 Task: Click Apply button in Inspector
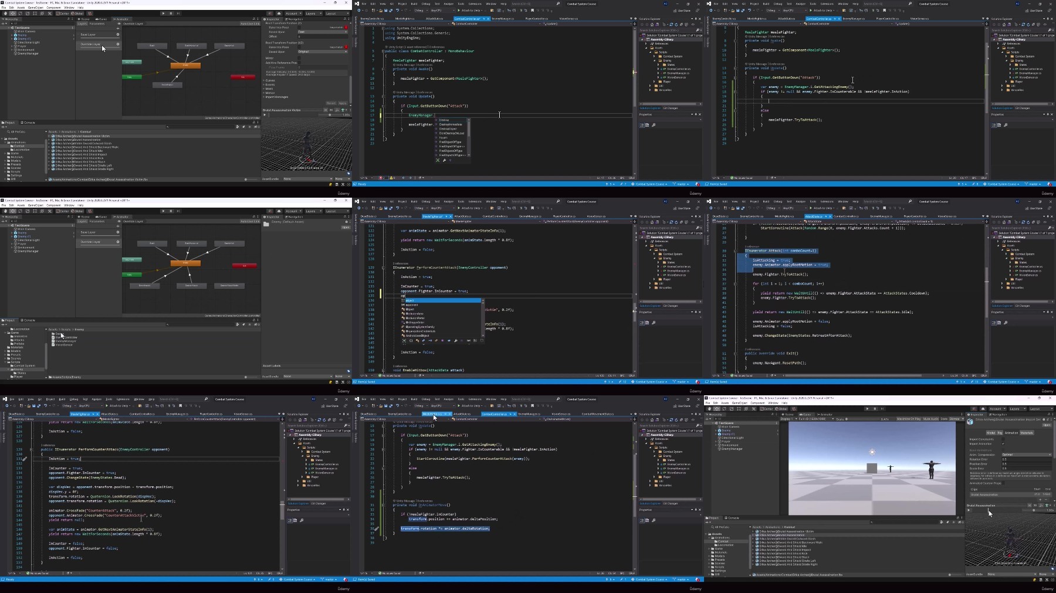pyautogui.click(x=343, y=103)
